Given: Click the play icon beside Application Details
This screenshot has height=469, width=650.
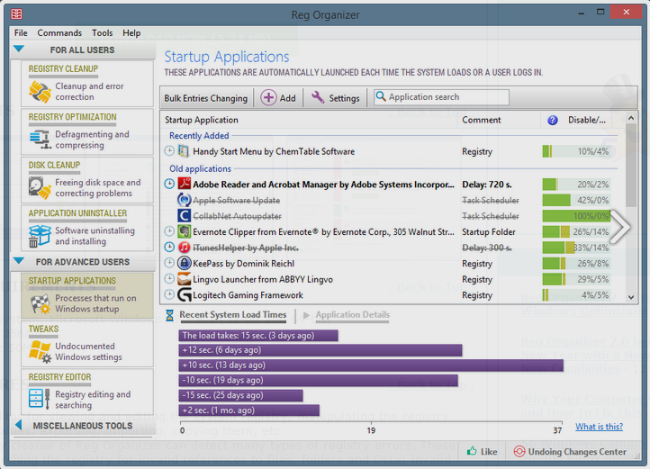Looking at the screenshot, I should click(x=306, y=315).
